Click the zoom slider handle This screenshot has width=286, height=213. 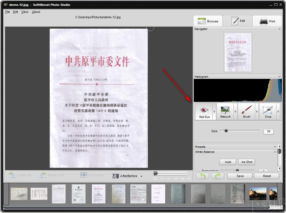point(156,173)
